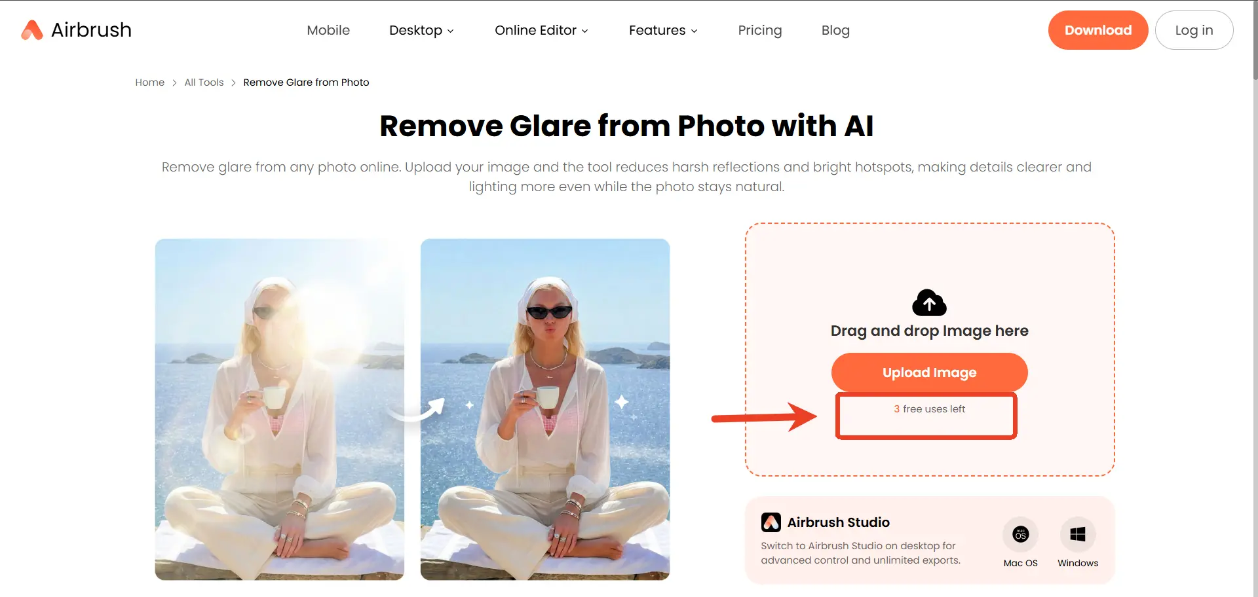Select the Mac OS download icon
The width and height of the screenshot is (1258, 597).
(1020, 535)
